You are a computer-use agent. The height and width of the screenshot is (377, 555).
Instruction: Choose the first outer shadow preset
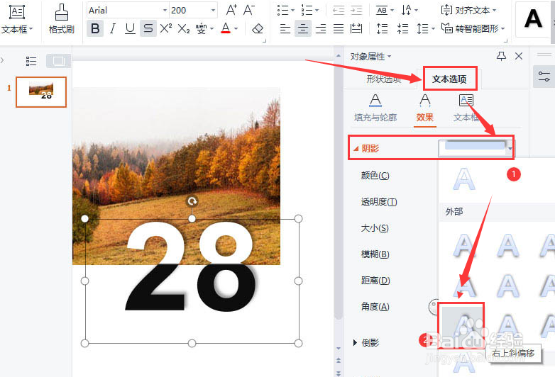click(464, 245)
